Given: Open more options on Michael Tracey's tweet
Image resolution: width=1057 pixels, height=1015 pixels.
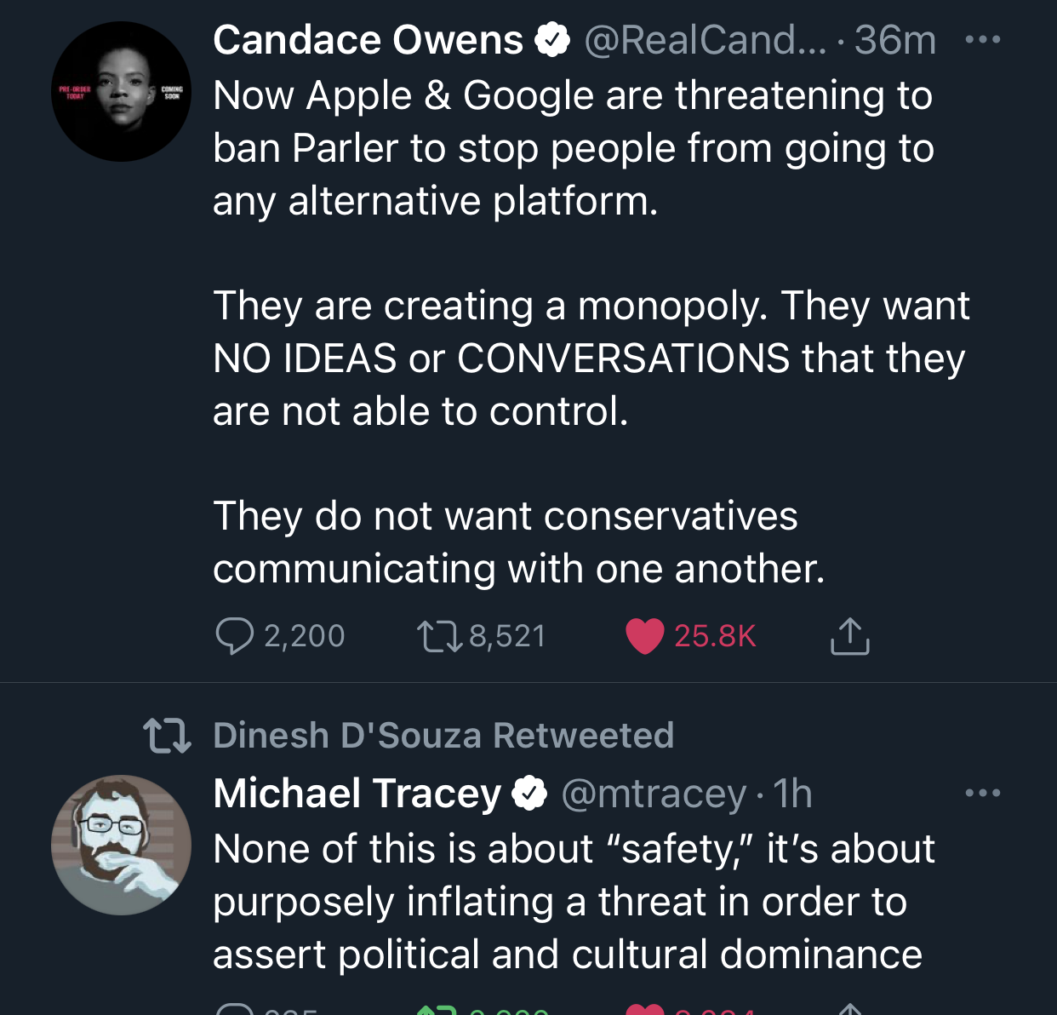Looking at the screenshot, I should [983, 794].
